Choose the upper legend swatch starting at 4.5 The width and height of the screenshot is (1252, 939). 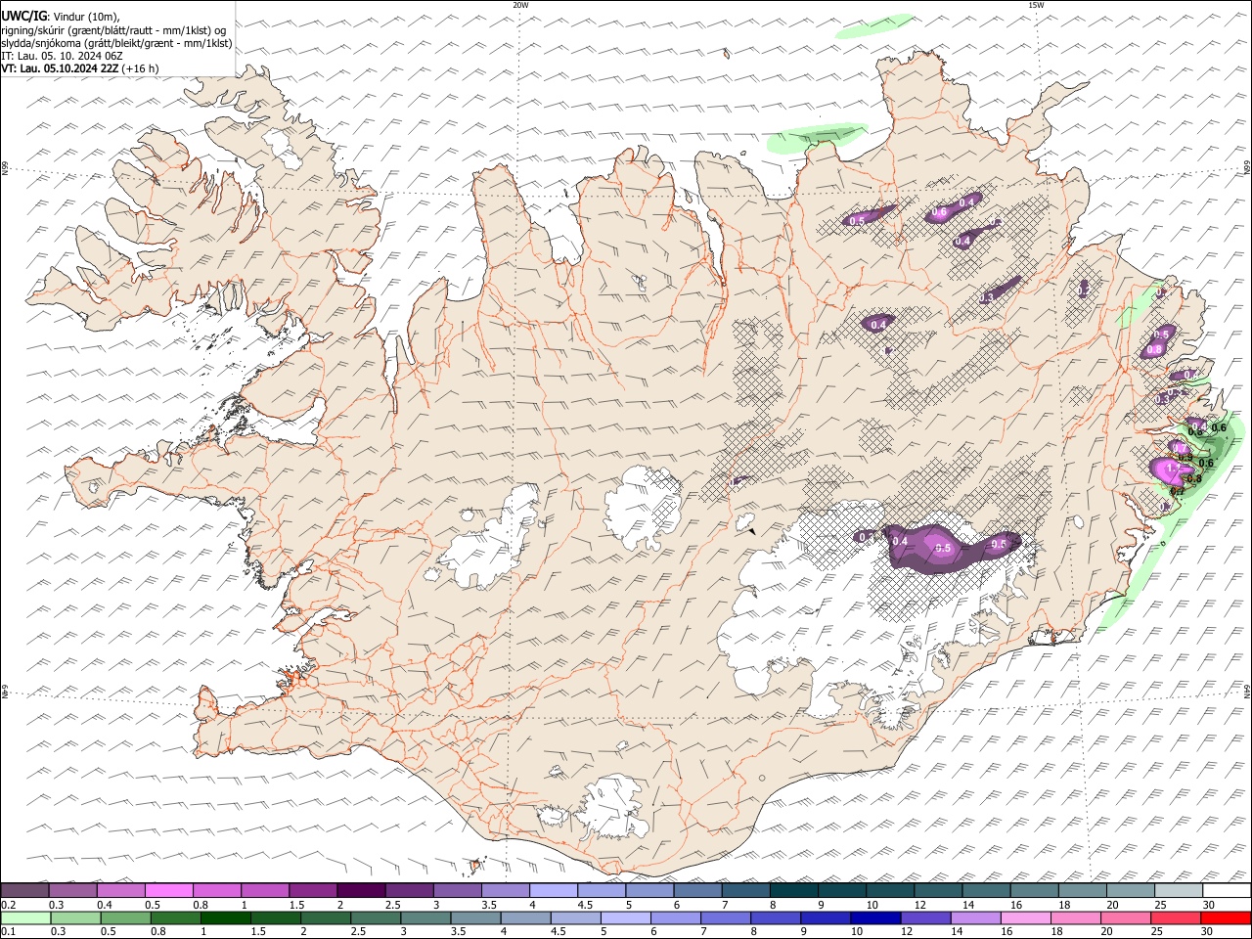(602, 891)
